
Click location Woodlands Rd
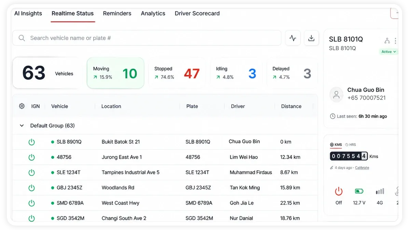point(118,188)
